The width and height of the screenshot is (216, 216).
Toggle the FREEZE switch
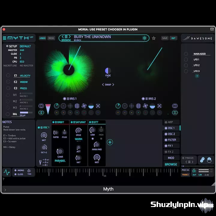pos(183,158)
